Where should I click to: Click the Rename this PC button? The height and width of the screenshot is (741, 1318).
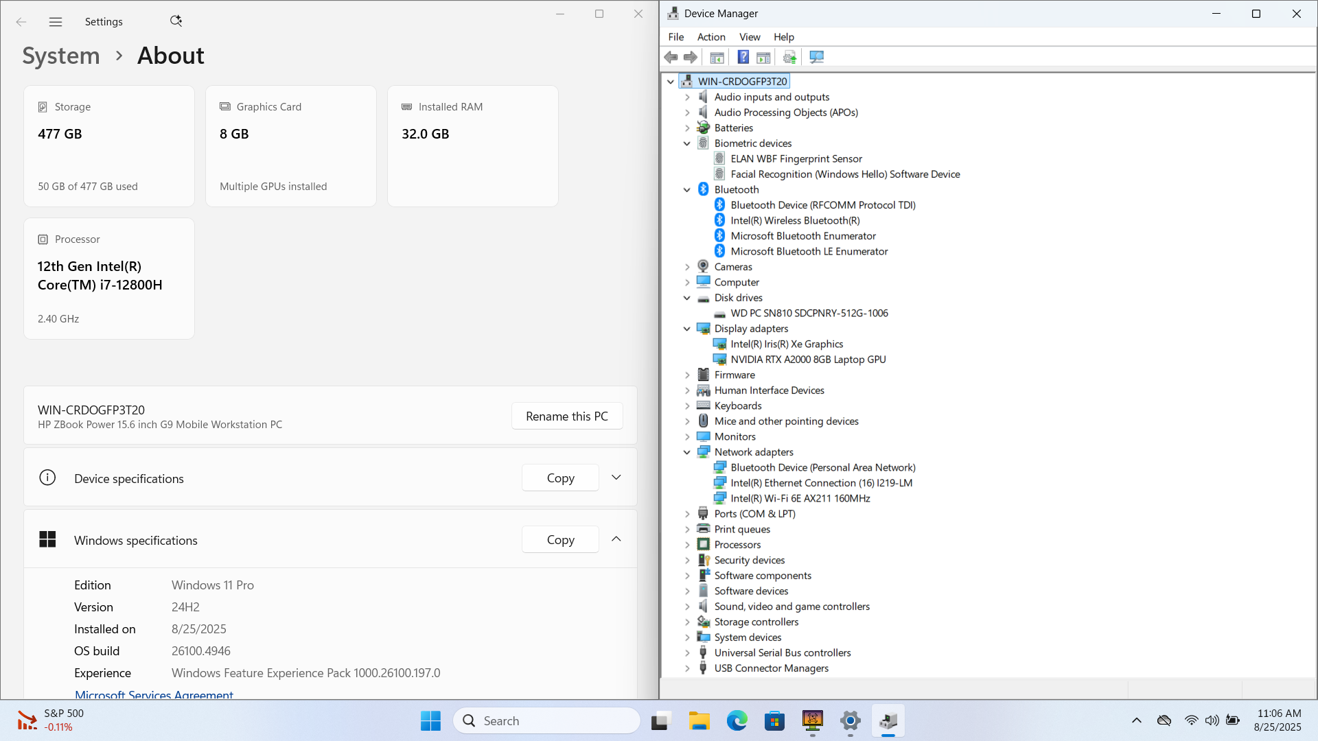pyautogui.click(x=567, y=416)
